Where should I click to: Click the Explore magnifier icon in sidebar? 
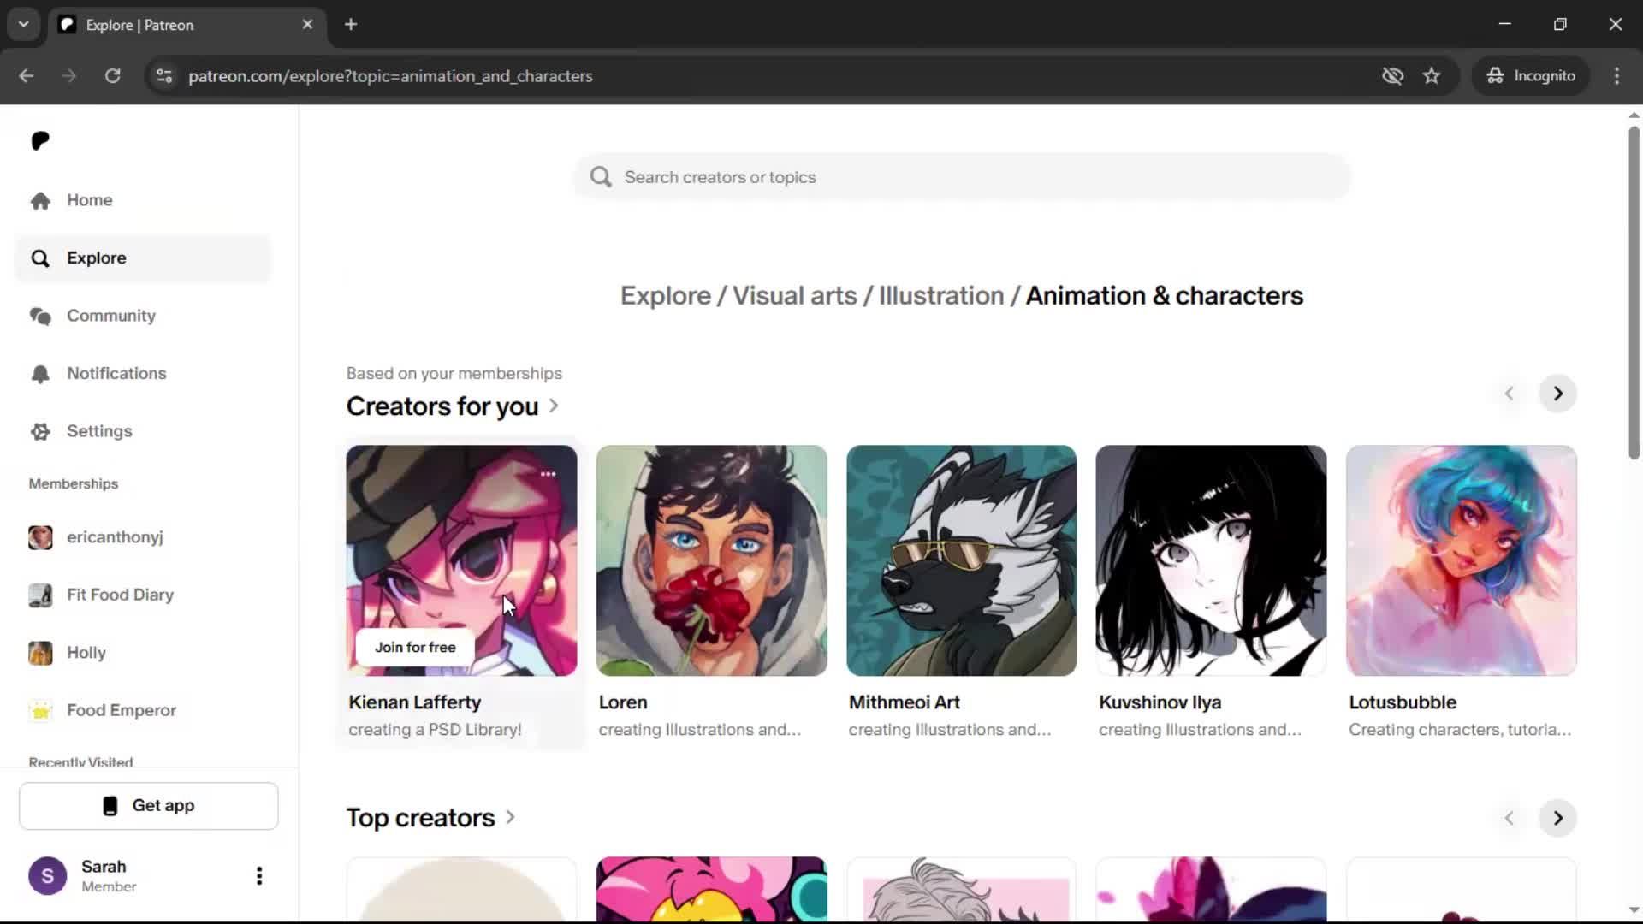(40, 258)
